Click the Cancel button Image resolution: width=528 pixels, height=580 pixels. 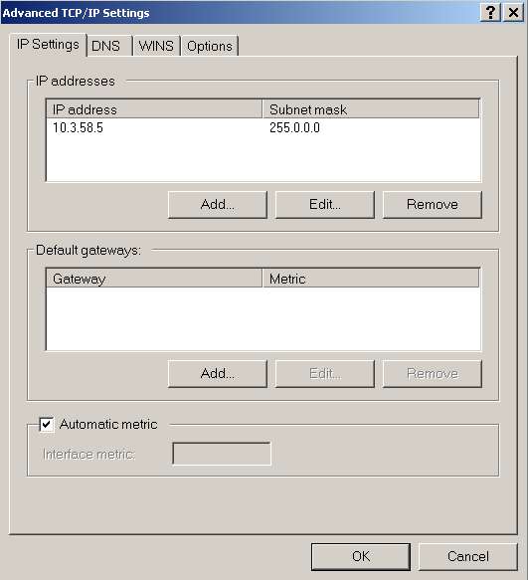tap(468, 557)
